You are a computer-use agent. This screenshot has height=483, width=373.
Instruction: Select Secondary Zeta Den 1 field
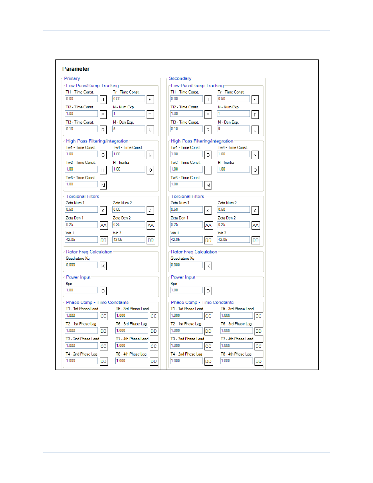pos(186,225)
